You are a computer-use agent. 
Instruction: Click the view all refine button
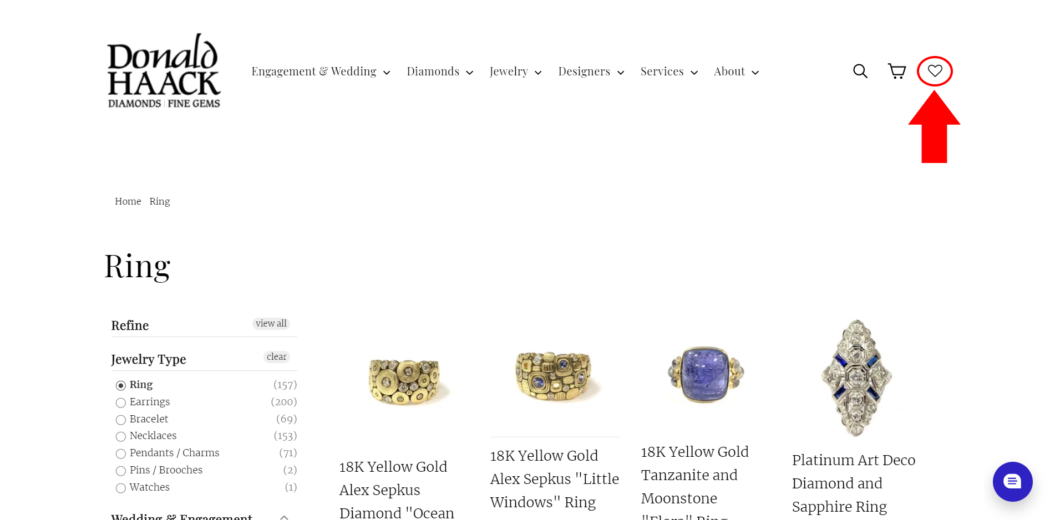(271, 323)
